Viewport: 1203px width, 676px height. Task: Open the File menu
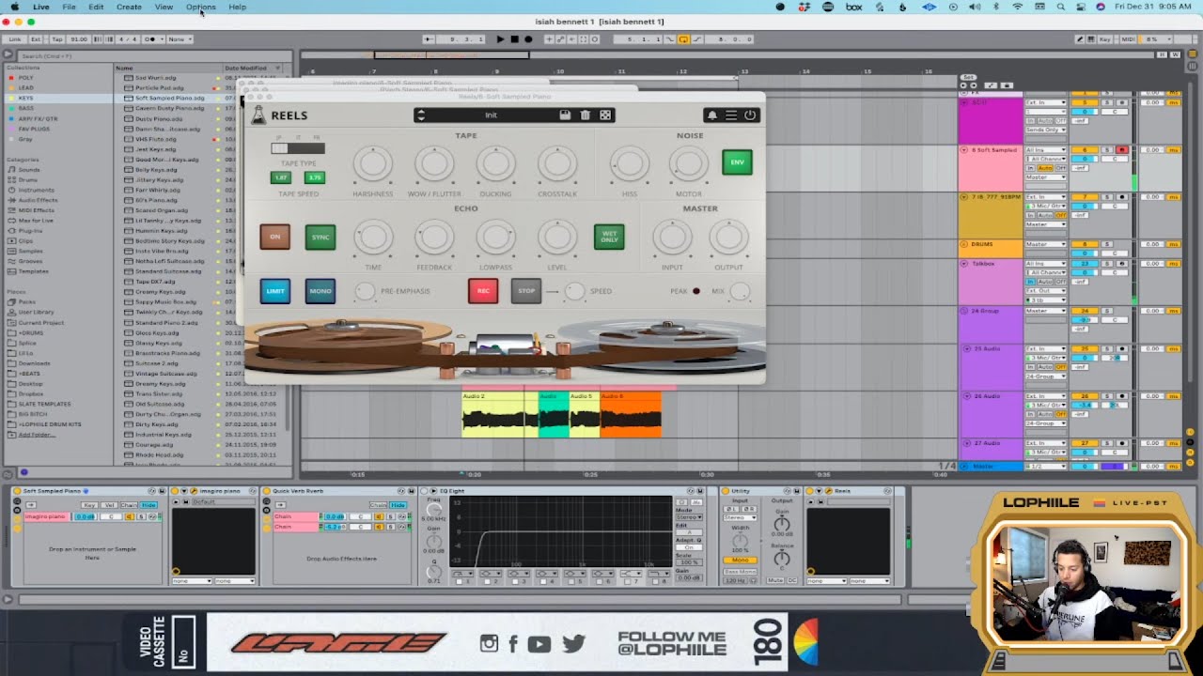[x=69, y=7]
